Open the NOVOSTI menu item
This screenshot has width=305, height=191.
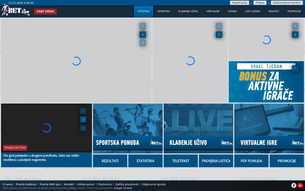(x=274, y=11)
